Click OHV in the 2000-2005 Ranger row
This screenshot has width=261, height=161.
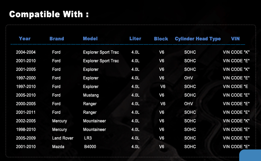pos(189,104)
